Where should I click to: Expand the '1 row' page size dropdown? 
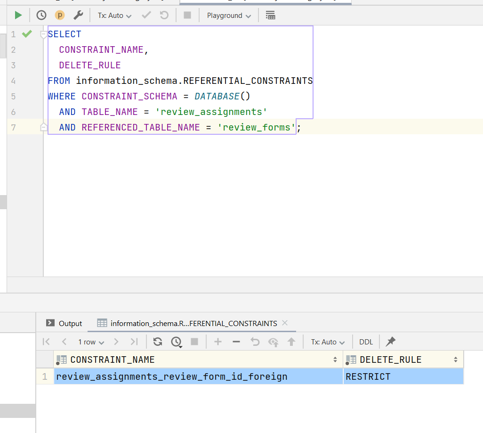click(91, 342)
